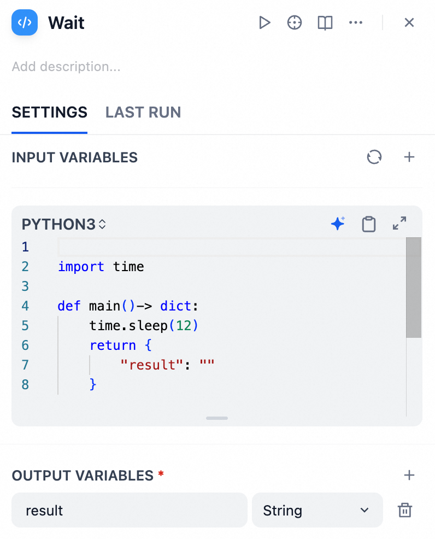435x539 pixels.
Task: Click the INPUT VARIABLES heading
Action: click(x=74, y=157)
